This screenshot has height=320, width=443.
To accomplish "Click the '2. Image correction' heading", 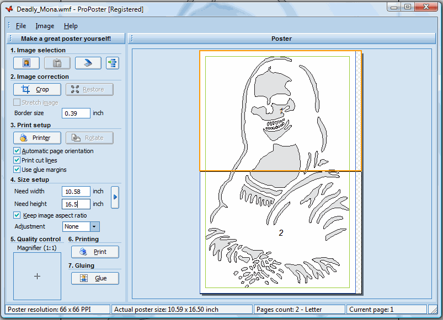I will click(40, 77).
